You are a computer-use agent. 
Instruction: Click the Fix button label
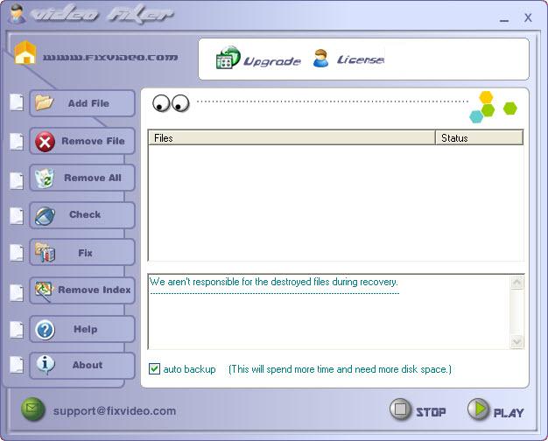pos(85,253)
